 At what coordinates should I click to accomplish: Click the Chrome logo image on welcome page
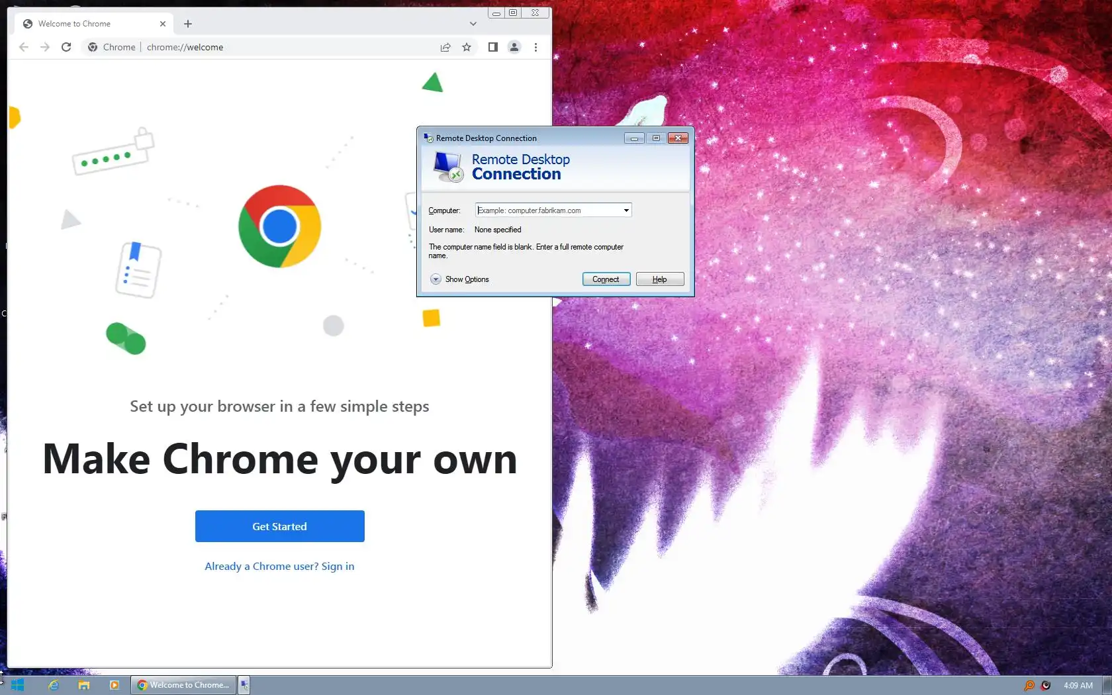coord(280,226)
